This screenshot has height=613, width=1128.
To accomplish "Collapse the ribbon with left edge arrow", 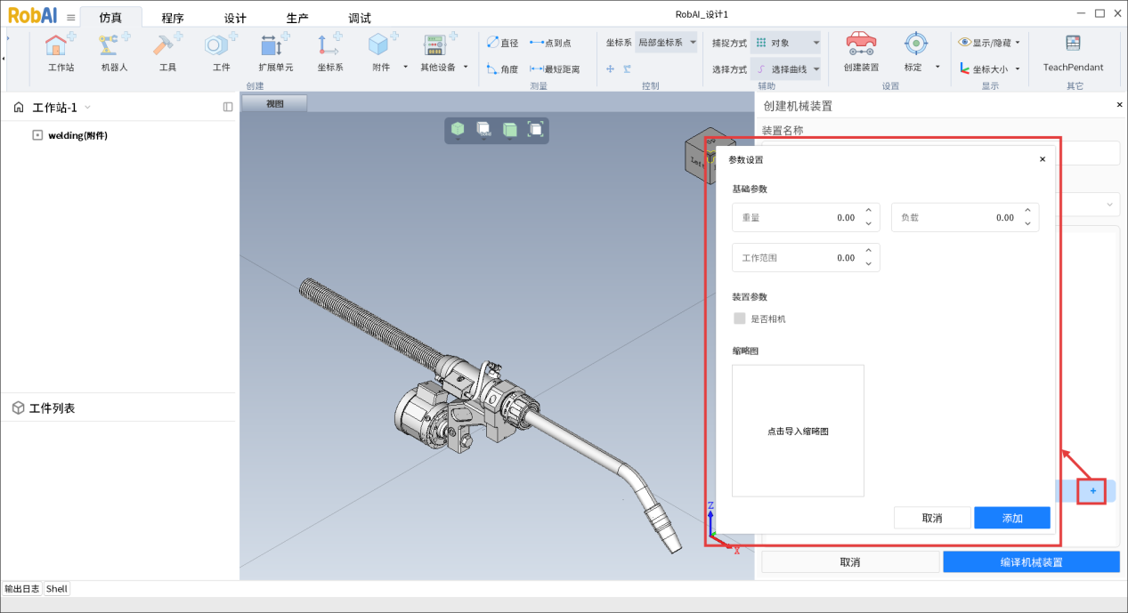I will [4, 59].
